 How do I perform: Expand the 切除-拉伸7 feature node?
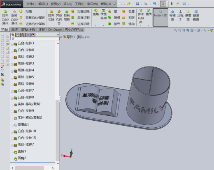coord(12,146)
